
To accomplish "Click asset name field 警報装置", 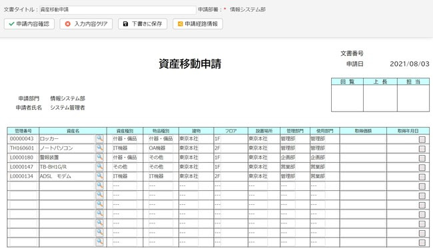I will pyautogui.click(x=67, y=158).
